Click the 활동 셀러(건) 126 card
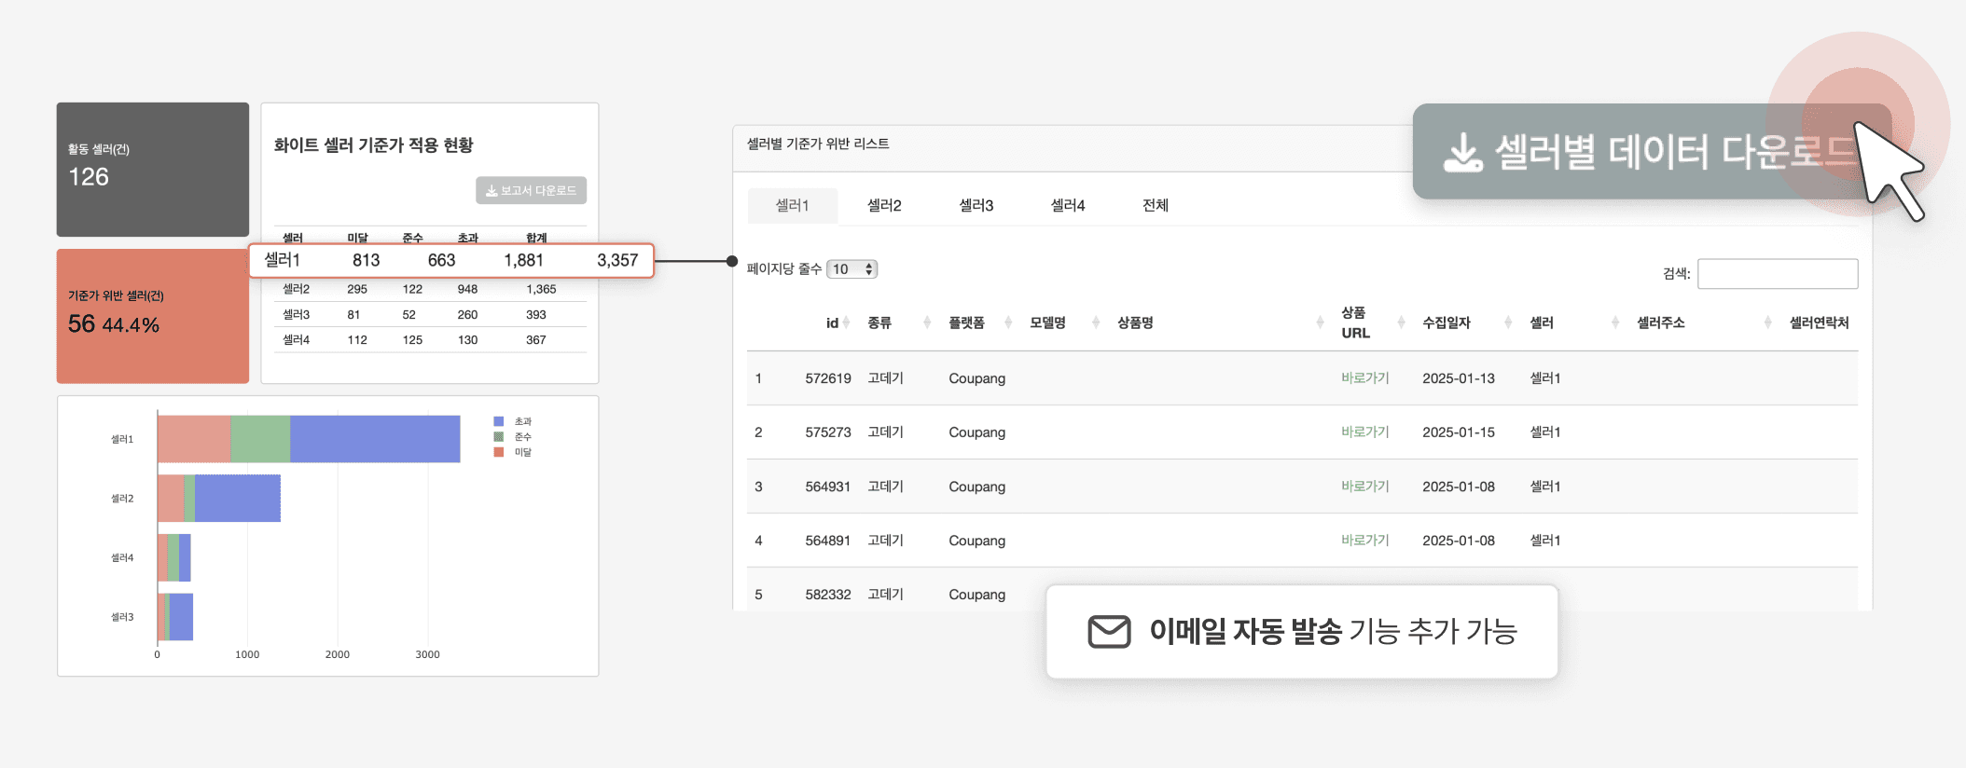Viewport: 1966px width, 768px height. (x=153, y=170)
